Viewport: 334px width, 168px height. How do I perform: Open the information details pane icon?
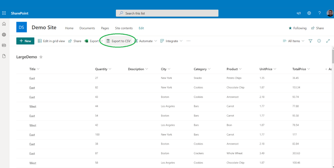[x=319, y=41]
